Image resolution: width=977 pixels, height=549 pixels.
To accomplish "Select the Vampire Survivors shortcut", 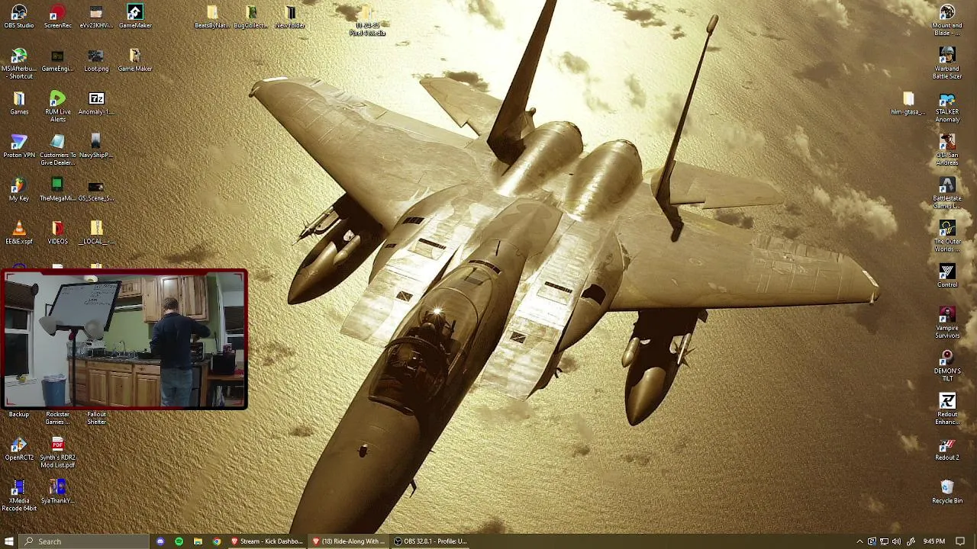I will coord(947,323).
